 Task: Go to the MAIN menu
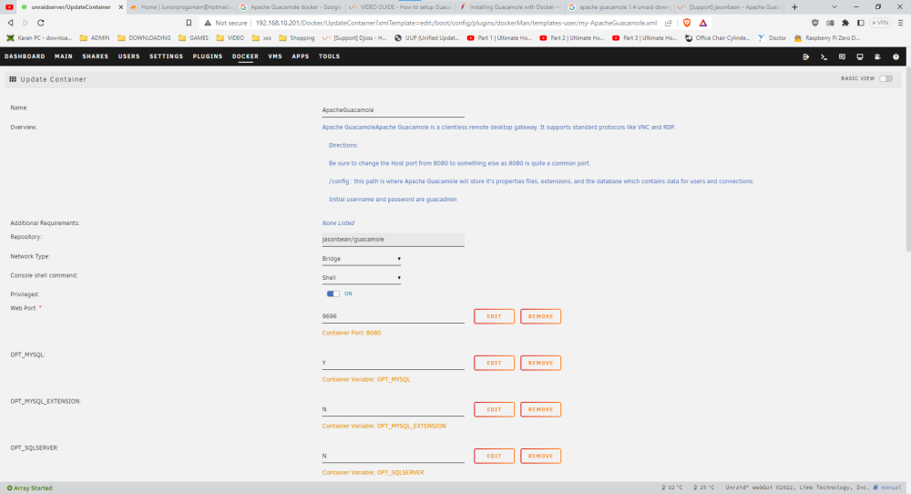pos(64,57)
